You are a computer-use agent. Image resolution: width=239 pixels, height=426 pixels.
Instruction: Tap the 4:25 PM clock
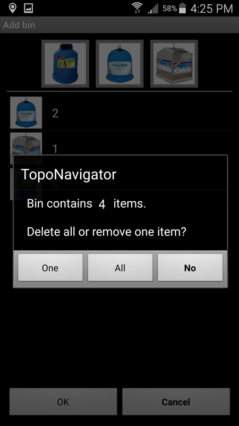[x=211, y=9]
